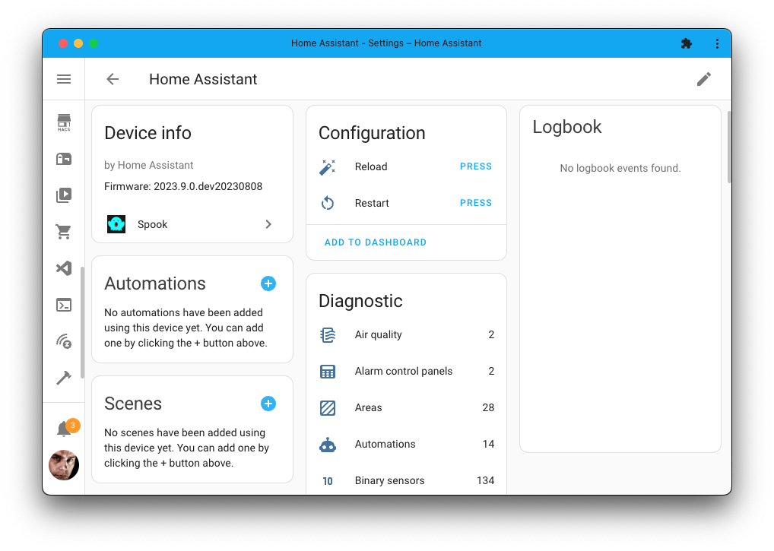Open HACS from the sidebar
774x551 pixels.
[x=64, y=122]
